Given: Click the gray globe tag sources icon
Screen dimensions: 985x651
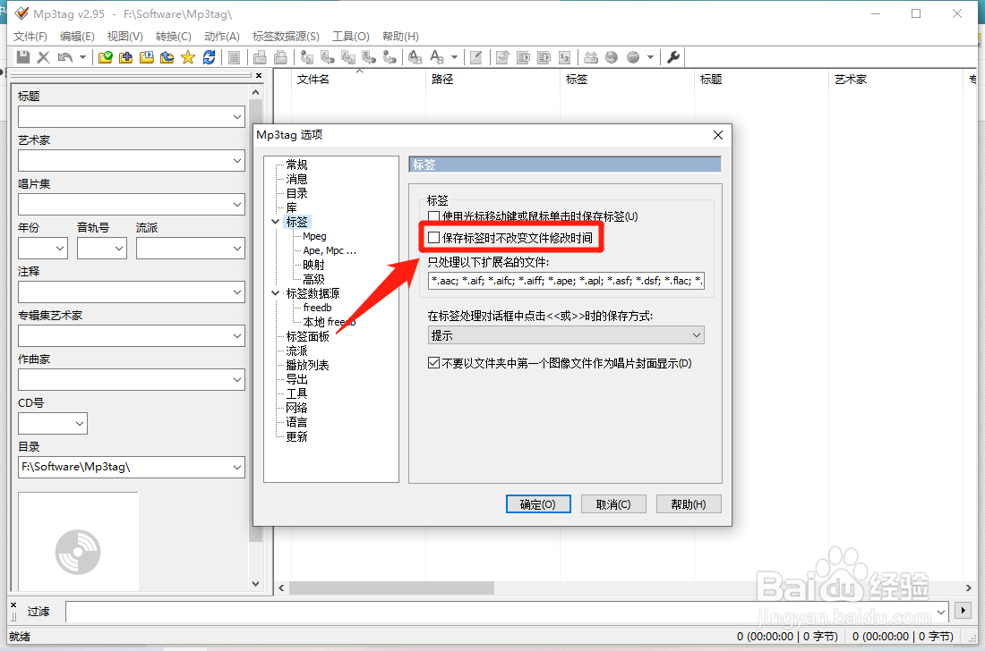Looking at the screenshot, I should click(x=633, y=57).
